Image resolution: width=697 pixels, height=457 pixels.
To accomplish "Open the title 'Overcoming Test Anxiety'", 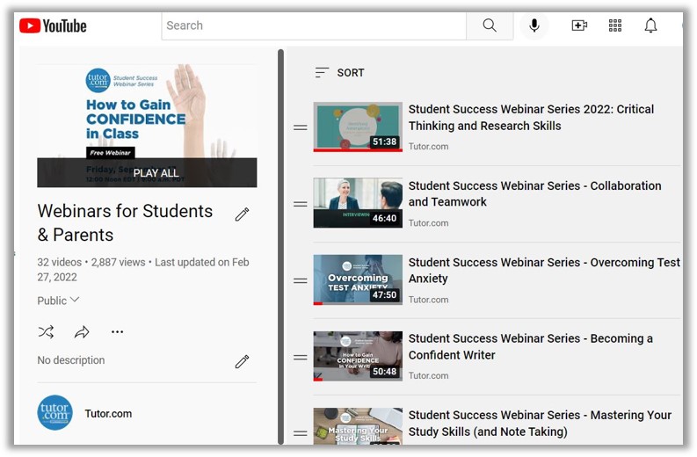I will click(x=544, y=271).
